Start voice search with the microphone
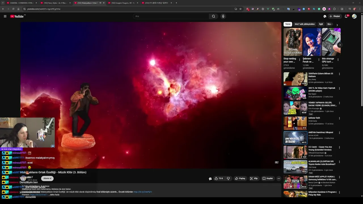 223,16
